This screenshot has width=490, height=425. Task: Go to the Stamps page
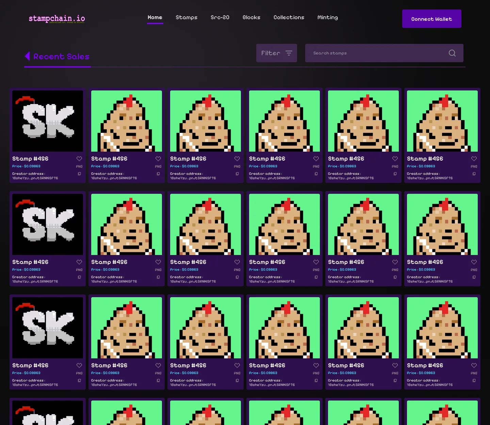[186, 17]
